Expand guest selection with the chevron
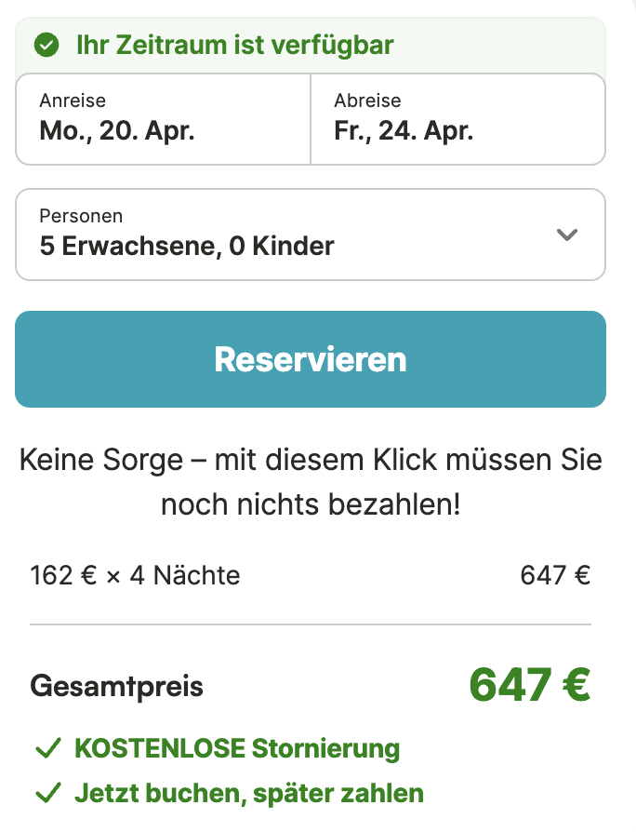The image size is (636, 832). tap(567, 235)
